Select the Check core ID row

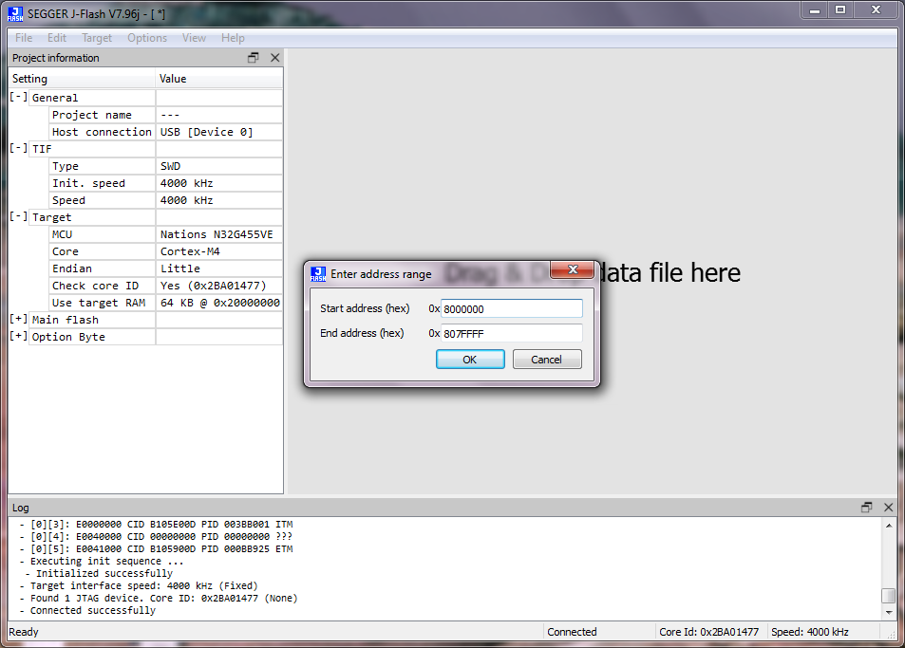pyautogui.click(x=165, y=286)
